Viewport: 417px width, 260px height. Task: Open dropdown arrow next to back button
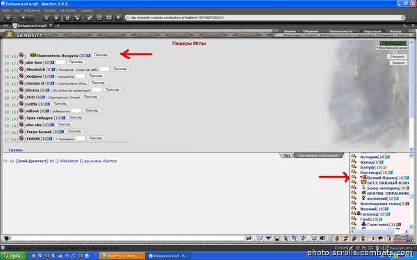(38, 18)
